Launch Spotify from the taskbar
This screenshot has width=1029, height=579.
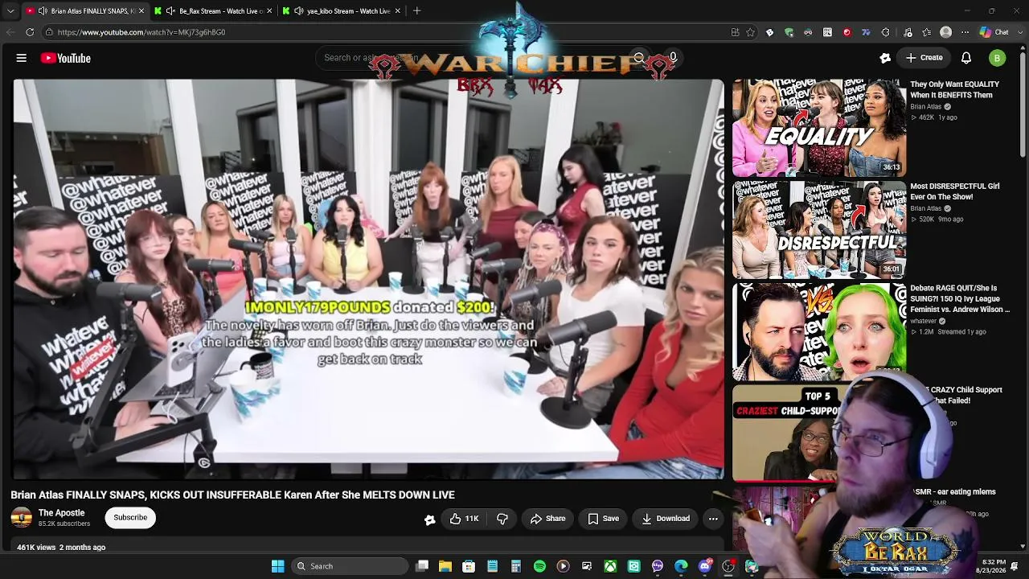pyautogui.click(x=539, y=566)
